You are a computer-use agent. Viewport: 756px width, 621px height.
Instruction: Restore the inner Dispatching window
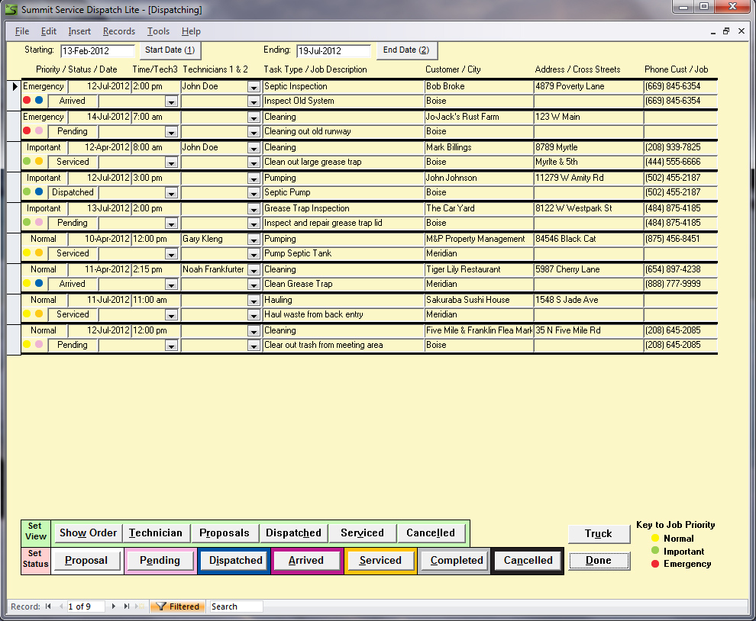[x=726, y=31]
